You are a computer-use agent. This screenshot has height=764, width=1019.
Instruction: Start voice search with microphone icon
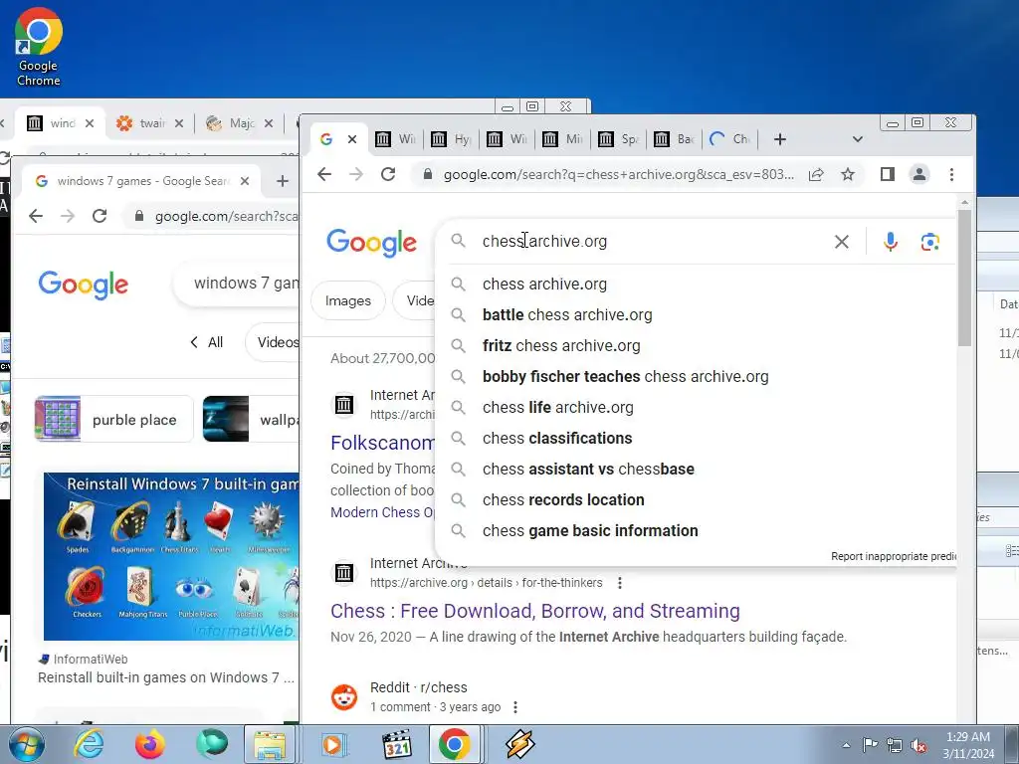pyautogui.click(x=891, y=242)
